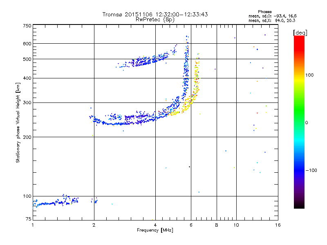The image size is (327, 245).
Task: Click the y-axis tick label '200'
Action: point(27,137)
